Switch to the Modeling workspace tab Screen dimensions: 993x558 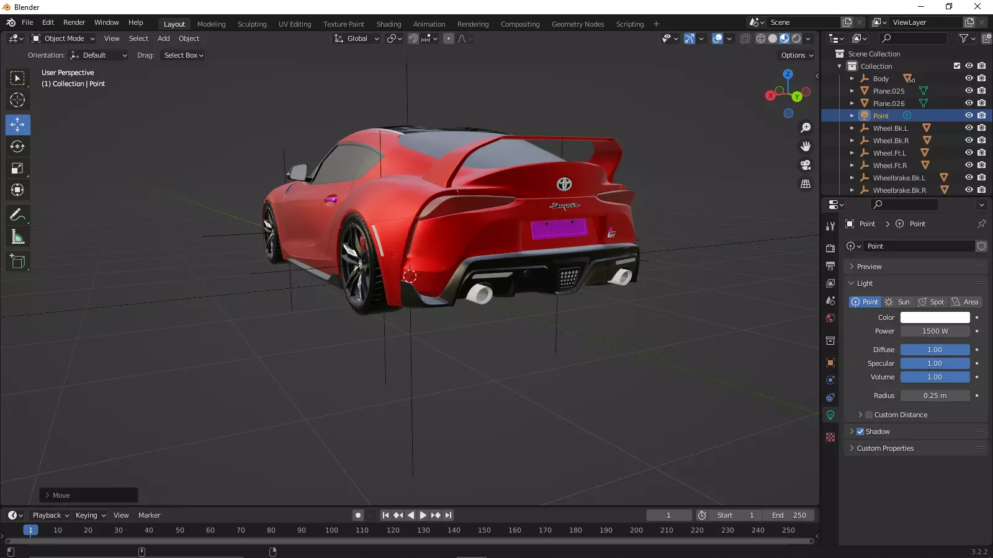[x=212, y=24]
